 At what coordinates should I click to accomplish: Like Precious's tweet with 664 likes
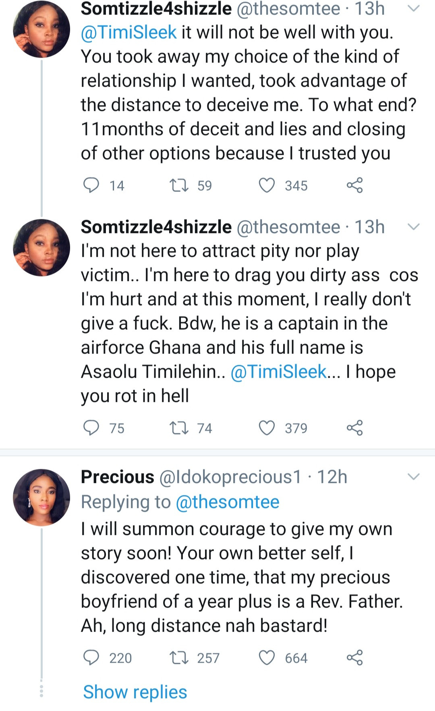pos(266,658)
